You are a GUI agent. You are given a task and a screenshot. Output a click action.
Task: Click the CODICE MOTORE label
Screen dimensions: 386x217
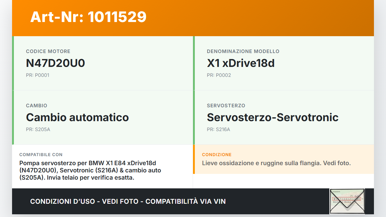pos(48,51)
